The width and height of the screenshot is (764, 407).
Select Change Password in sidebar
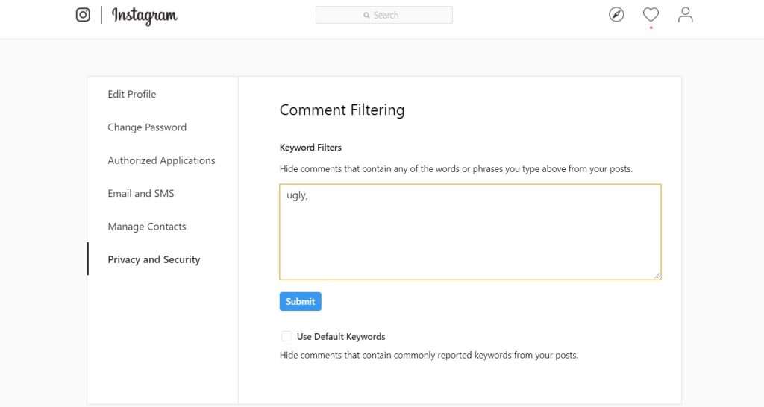pos(147,127)
